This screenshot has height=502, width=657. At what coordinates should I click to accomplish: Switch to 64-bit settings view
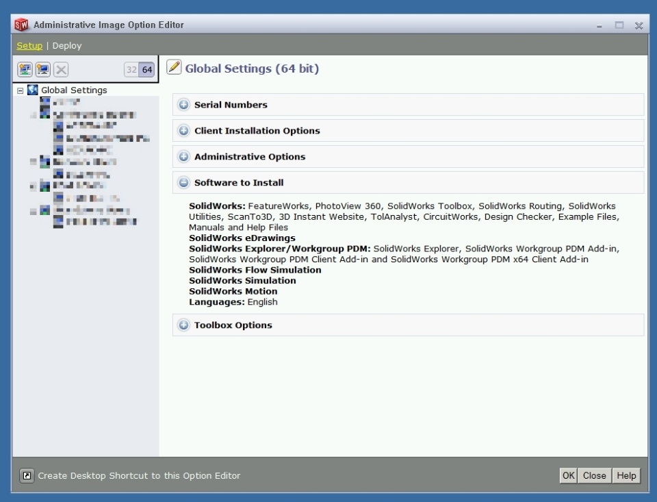[x=147, y=70]
